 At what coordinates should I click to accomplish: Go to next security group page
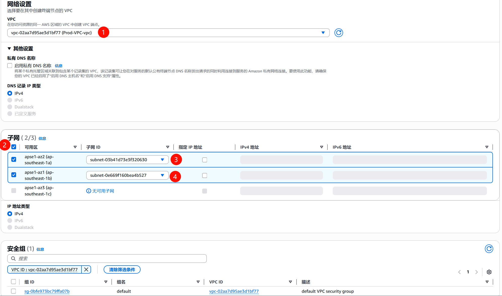coord(476,272)
